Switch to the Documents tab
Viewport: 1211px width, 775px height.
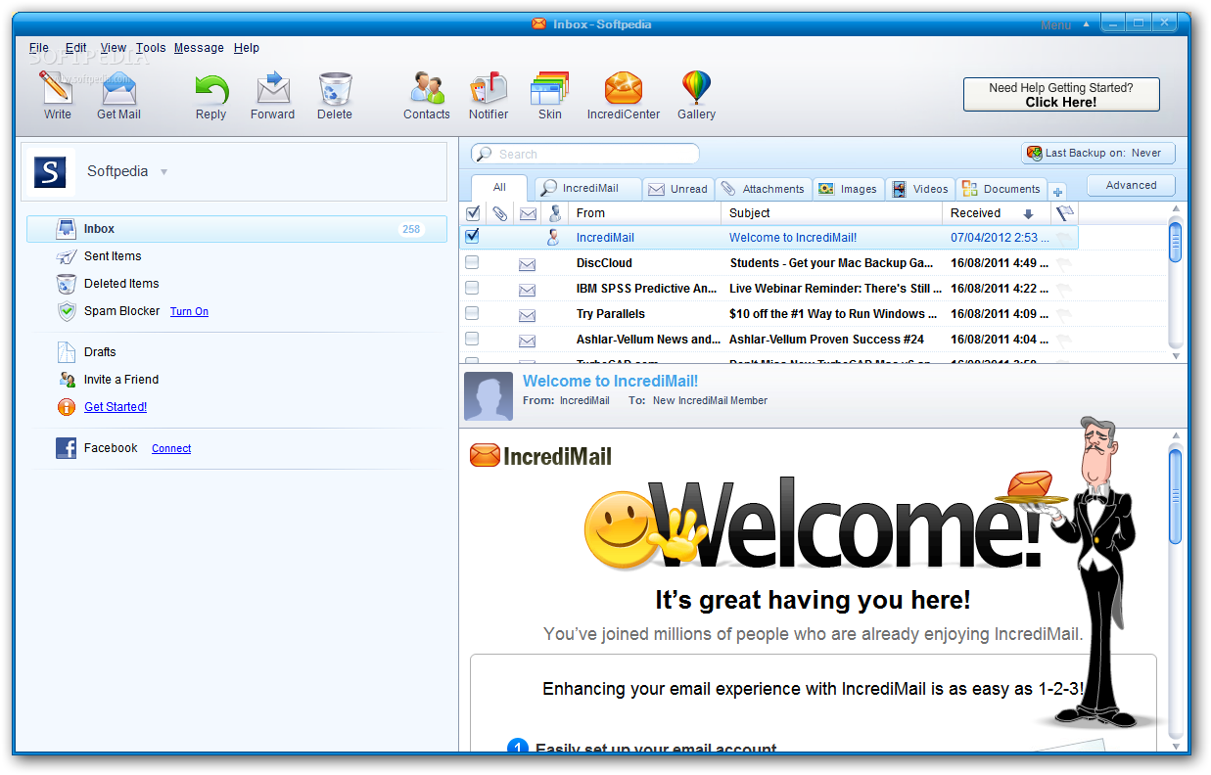coord(1001,189)
